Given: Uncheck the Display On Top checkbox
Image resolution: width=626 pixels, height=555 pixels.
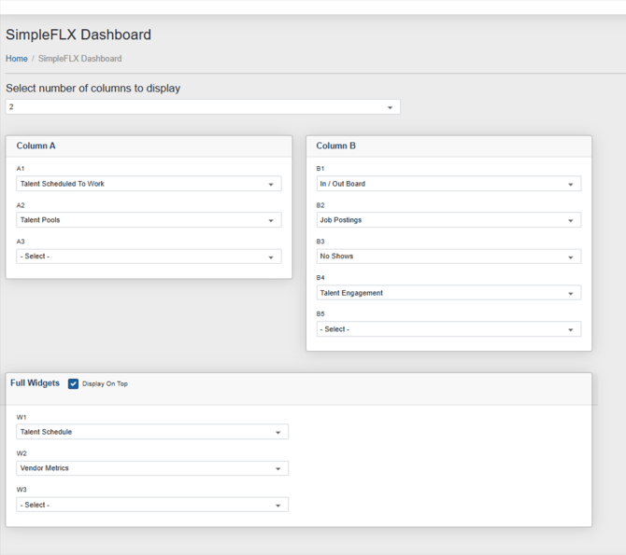Looking at the screenshot, I should pyautogui.click(x=73, y=383).
